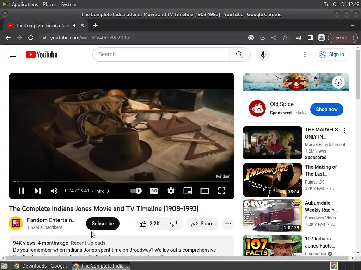Screen dimensions: 361x270
Task: Open the System menu
Action: click(x=69, y=4)
